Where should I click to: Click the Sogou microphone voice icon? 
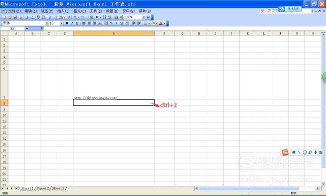click(315, 152)
